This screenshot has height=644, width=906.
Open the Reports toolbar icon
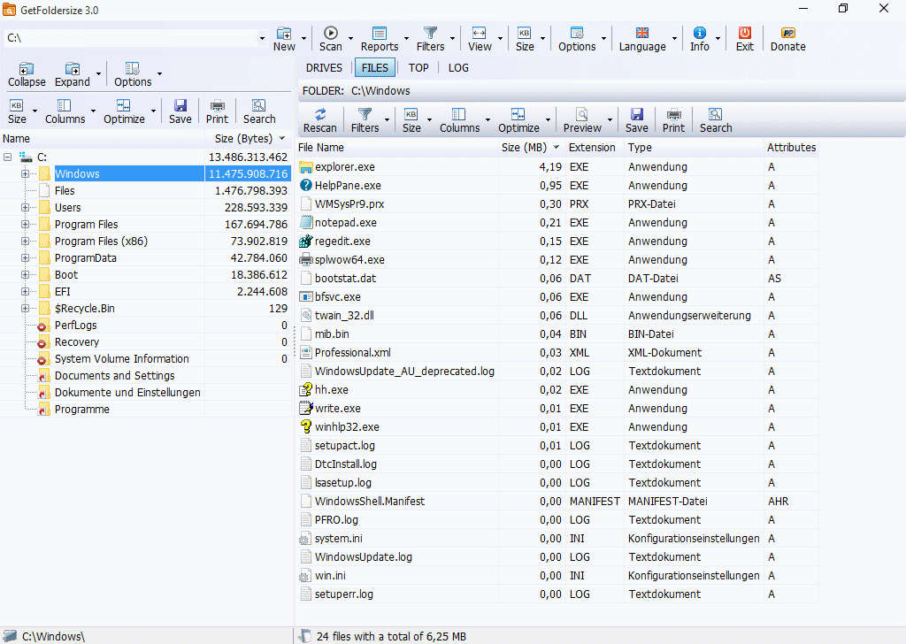379,33
